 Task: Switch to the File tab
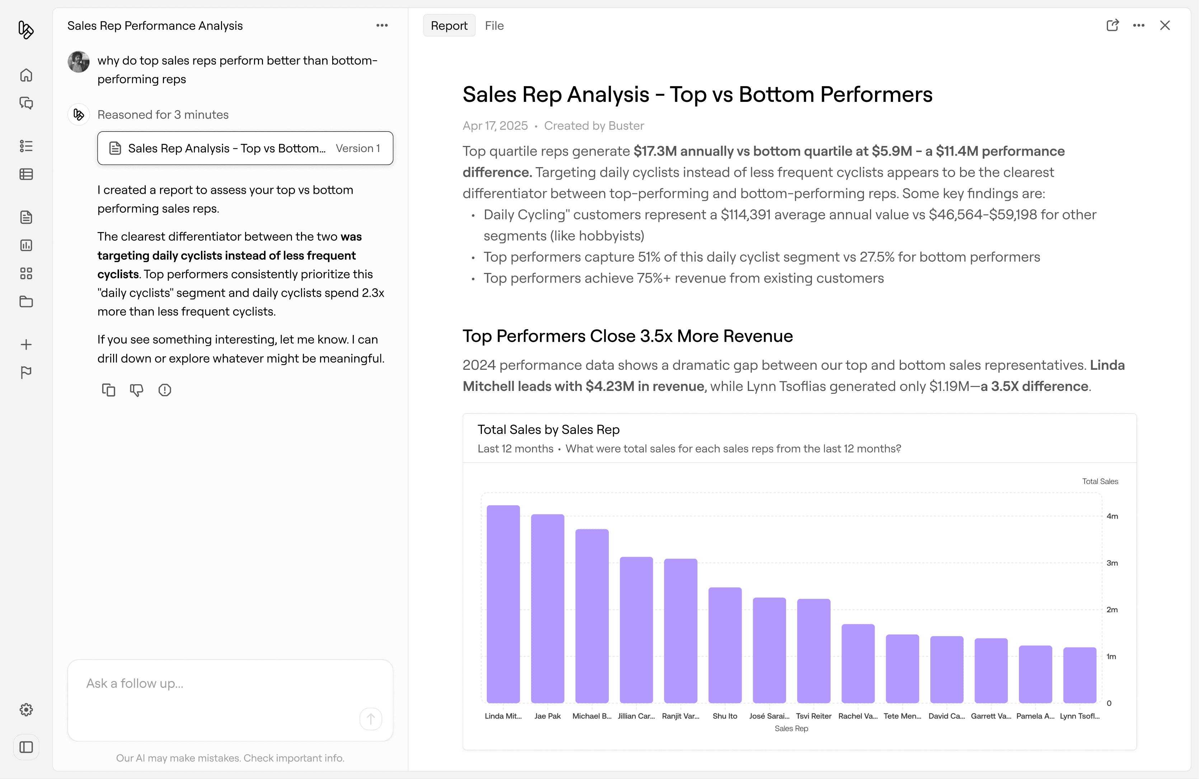coord(494,26)
